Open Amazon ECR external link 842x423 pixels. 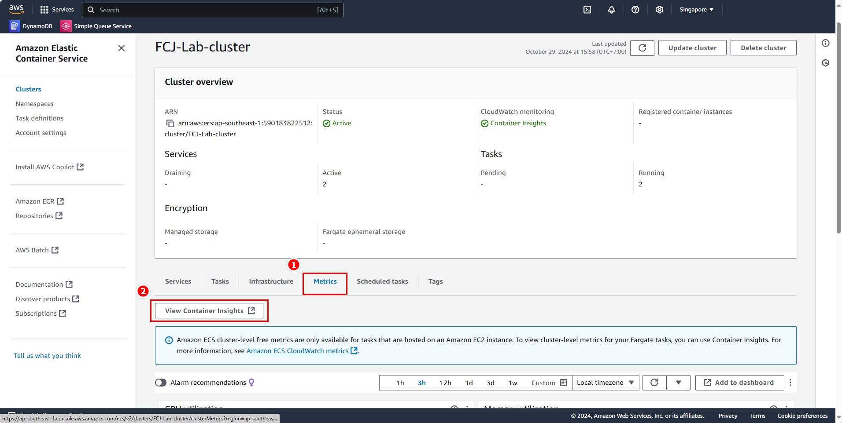[x=40, y=201]
